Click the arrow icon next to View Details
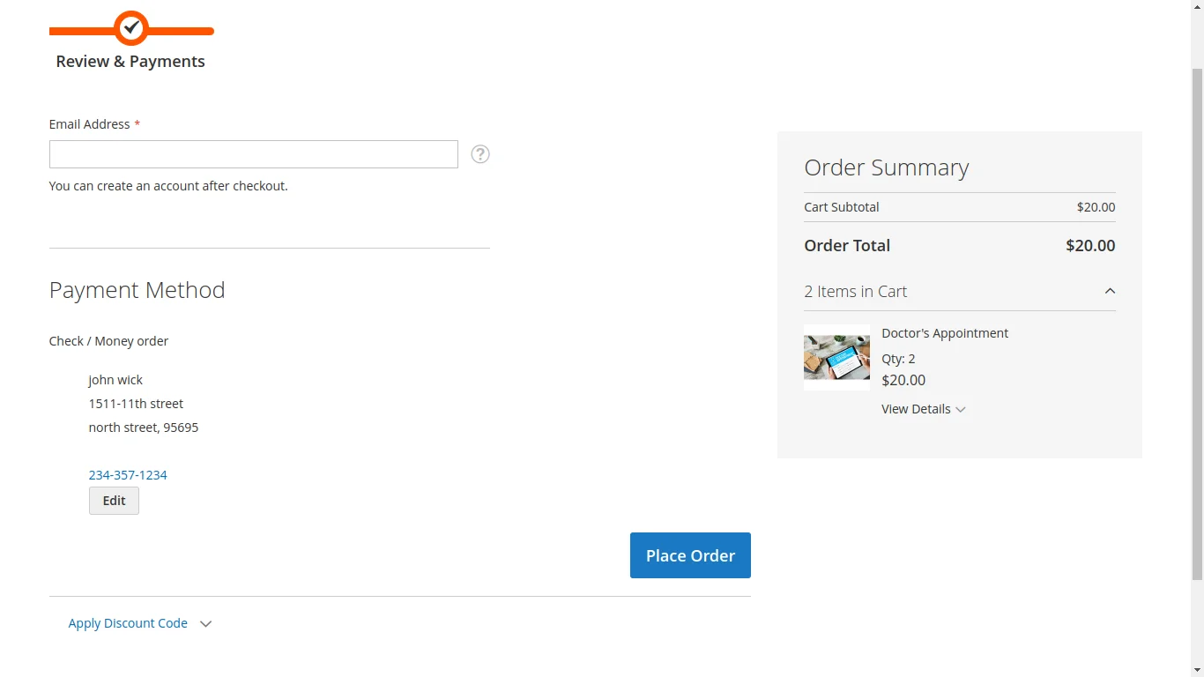This screenshot has height=677, width=1204. pyautogui.click(x=961, y=409)
